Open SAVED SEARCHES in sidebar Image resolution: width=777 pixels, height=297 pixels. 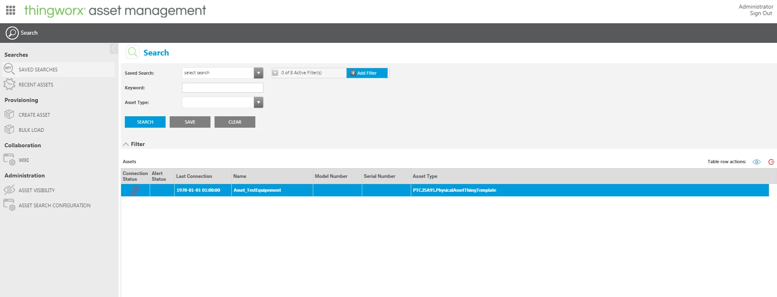(x=59, y=70)
